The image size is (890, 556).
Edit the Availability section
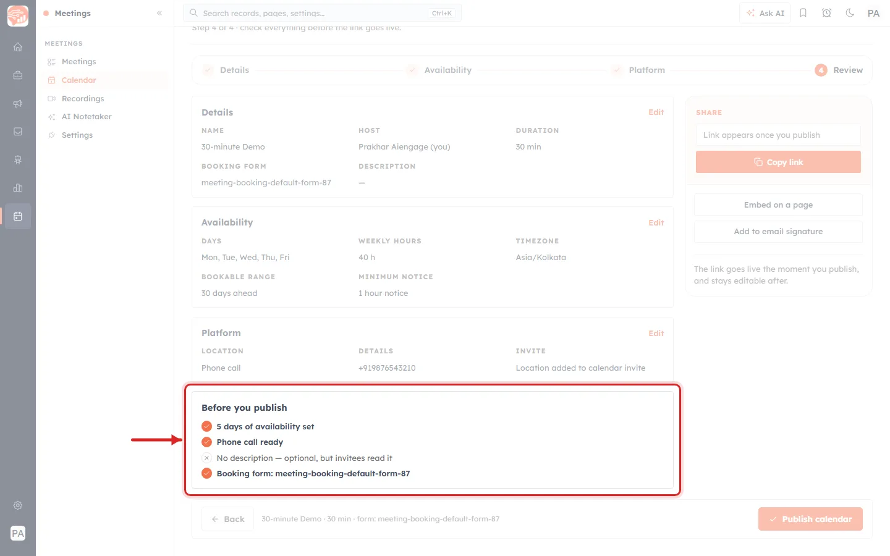(x=656, y=223)
